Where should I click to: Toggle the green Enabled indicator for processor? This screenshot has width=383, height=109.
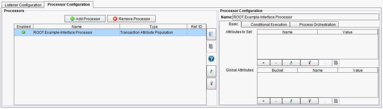(24, 32)
